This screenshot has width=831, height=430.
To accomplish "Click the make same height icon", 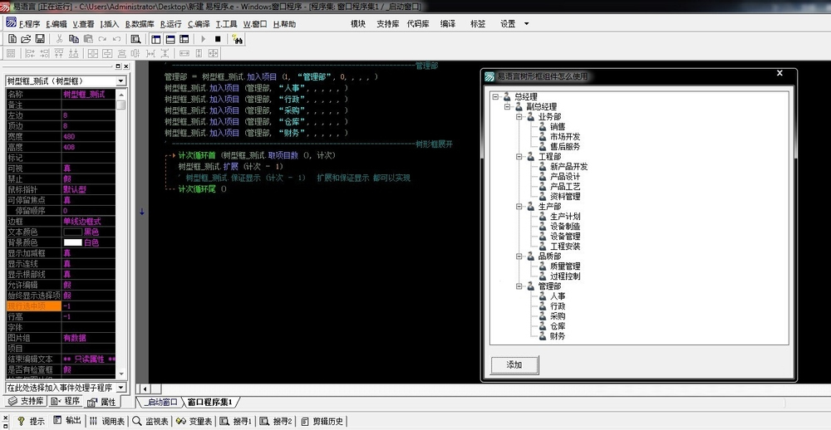I will (199, 53).
